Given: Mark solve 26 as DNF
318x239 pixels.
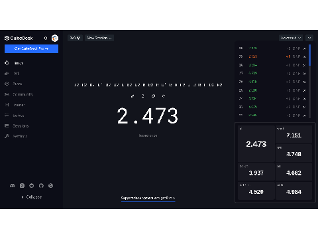Looking at the screenshot, I should (x=296, y=82).
